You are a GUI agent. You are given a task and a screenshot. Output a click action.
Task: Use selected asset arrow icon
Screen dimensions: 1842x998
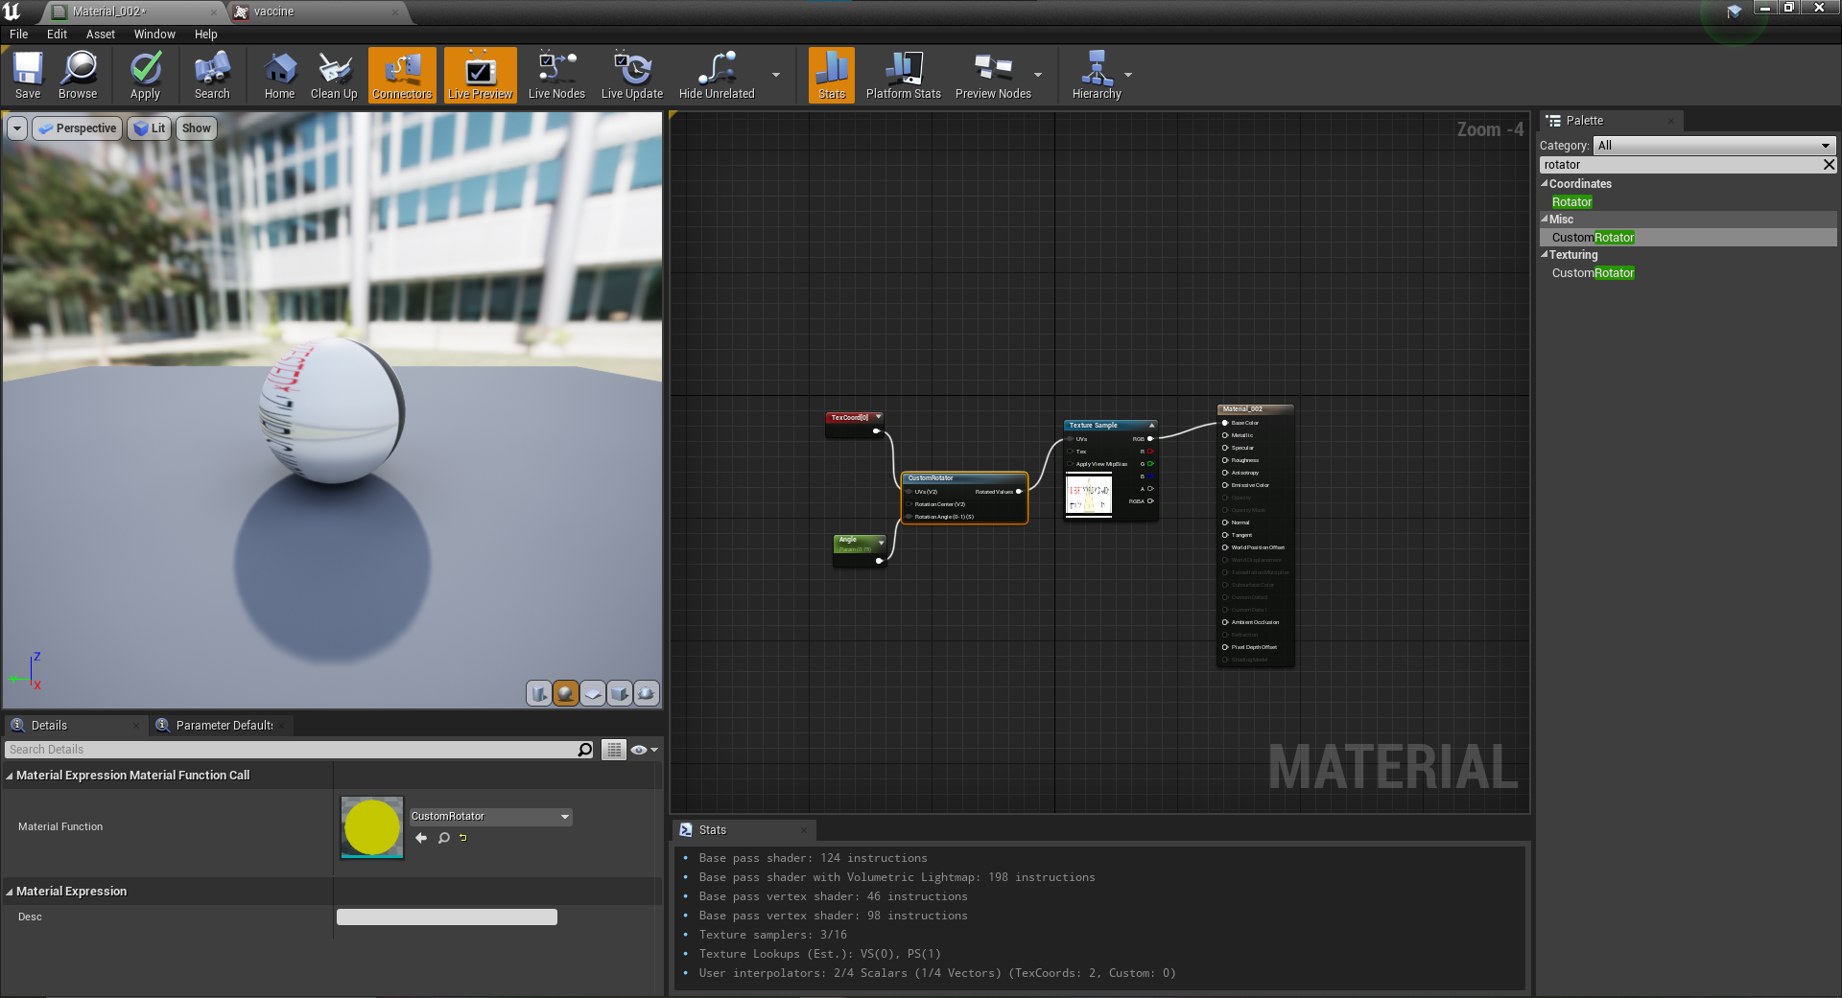421,838
